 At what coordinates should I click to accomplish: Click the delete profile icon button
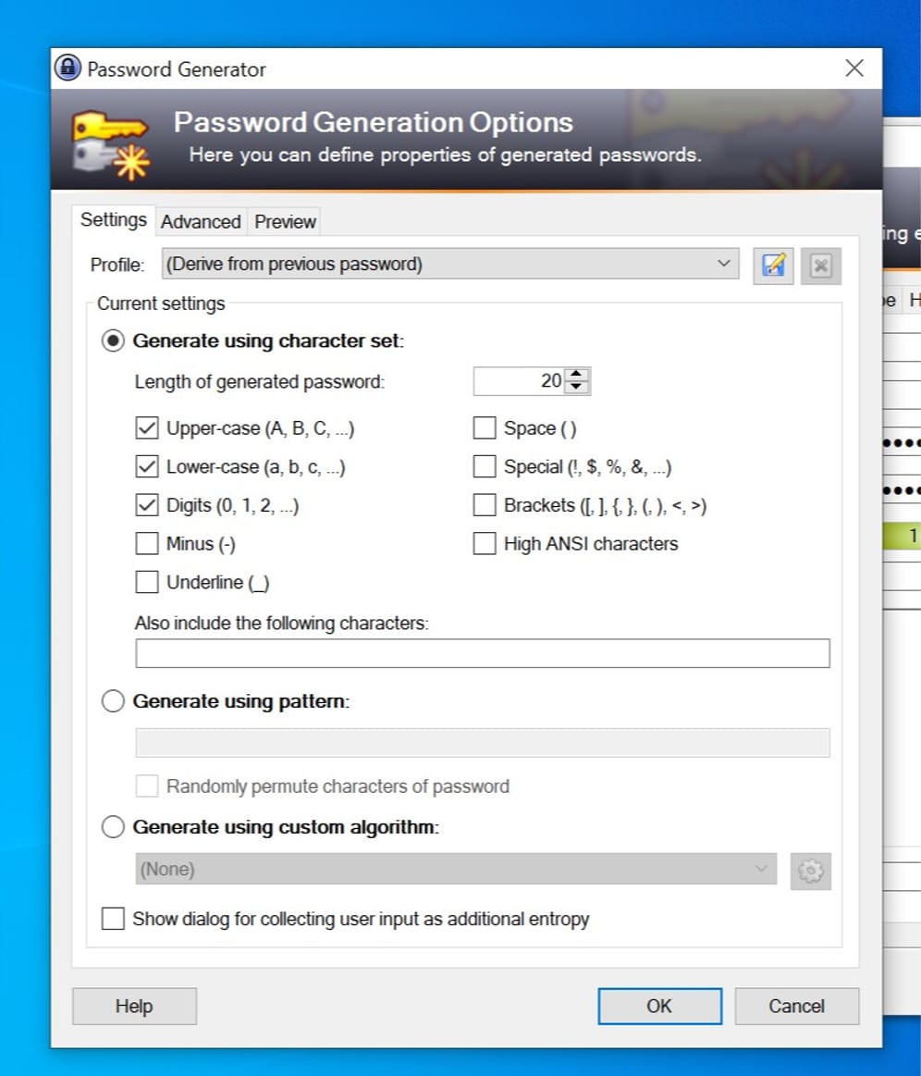pyautogui.click(x=820, y=266)
